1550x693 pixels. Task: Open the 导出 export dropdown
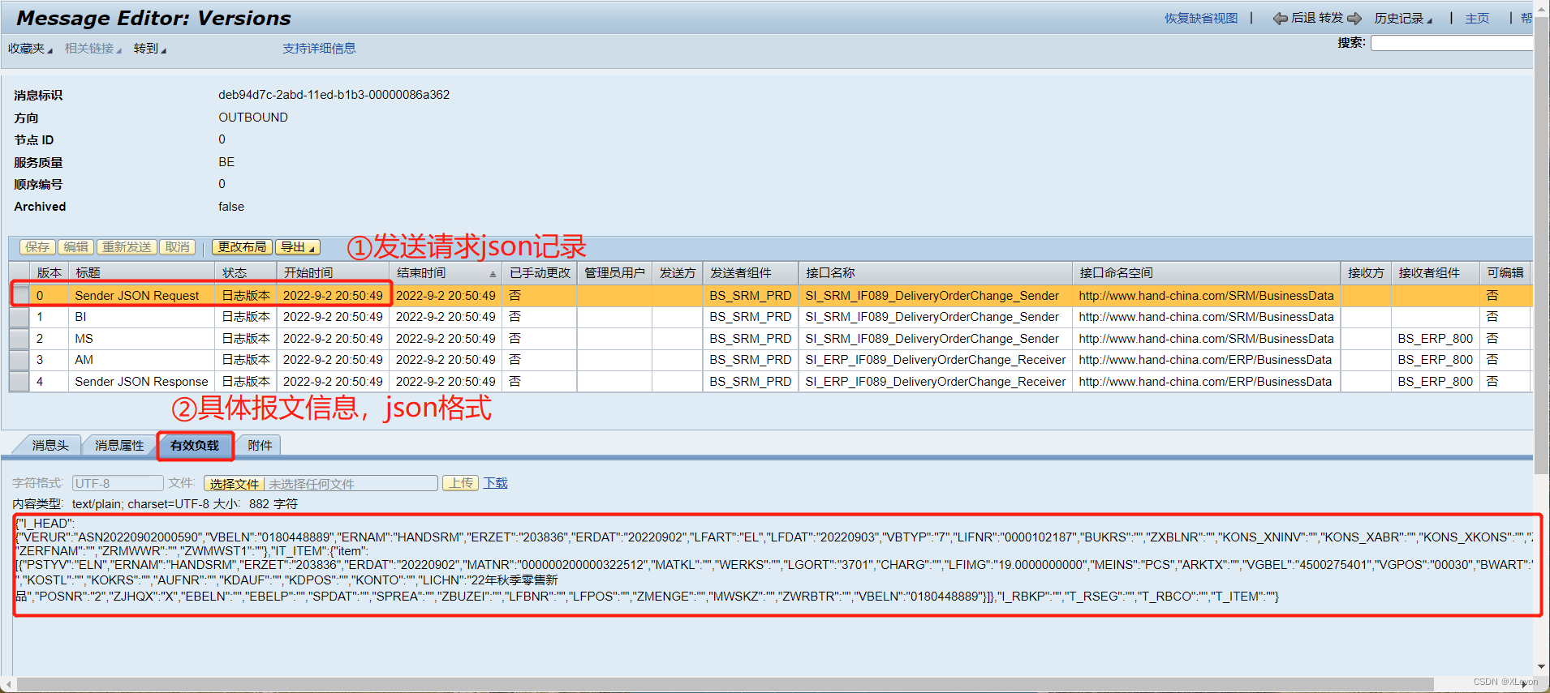click(298, 247)
